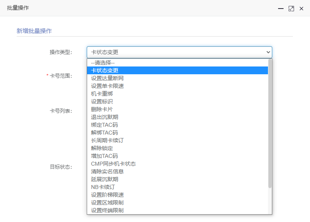Image resolution: width=310 pixels, height=222 pixels.
Task: Select 机卡重绑 in the operation list
Action: click(177, 94)
